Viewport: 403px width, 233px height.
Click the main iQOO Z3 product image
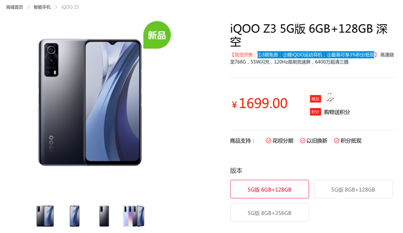tap(90, 102)
